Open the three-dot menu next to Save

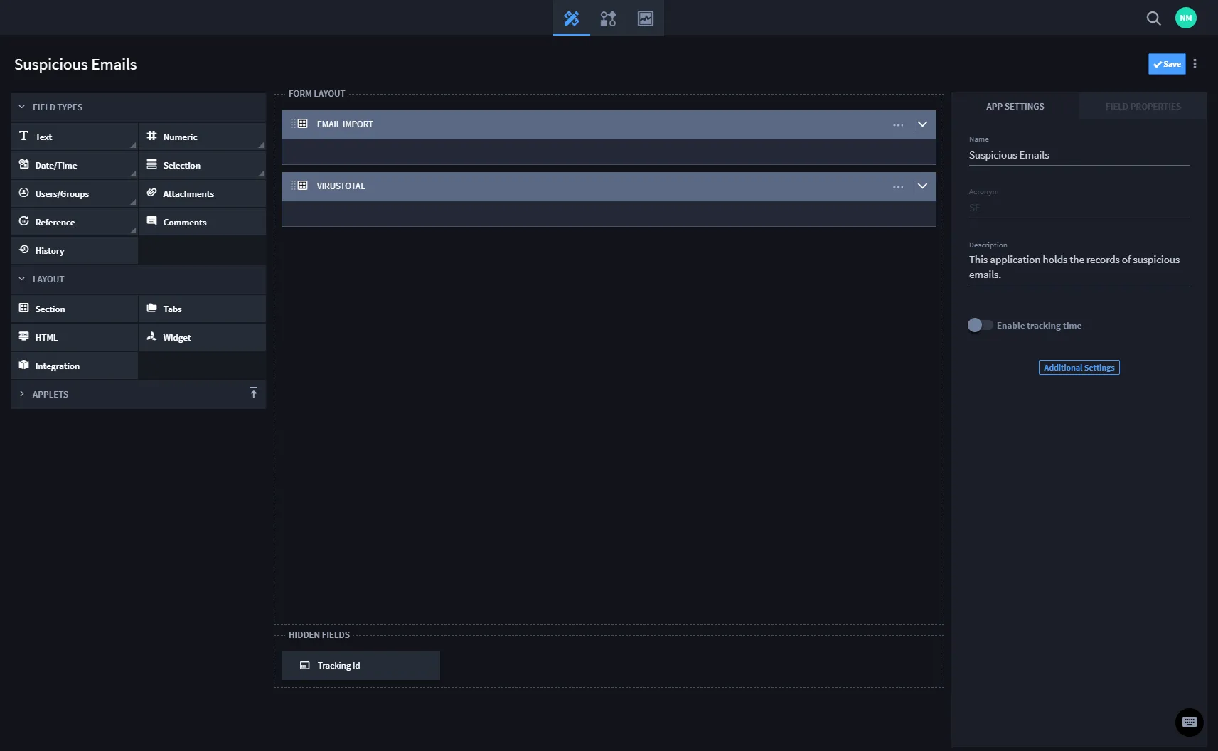pos(1195,64)
